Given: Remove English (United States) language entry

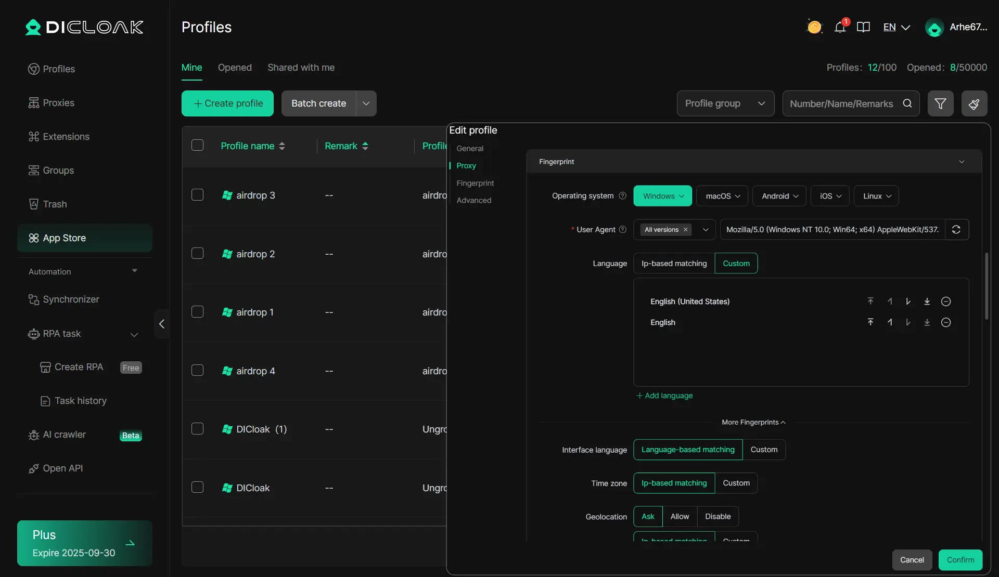Looking at the screenshot, I should pyautogui.click(x=946, y=301).
